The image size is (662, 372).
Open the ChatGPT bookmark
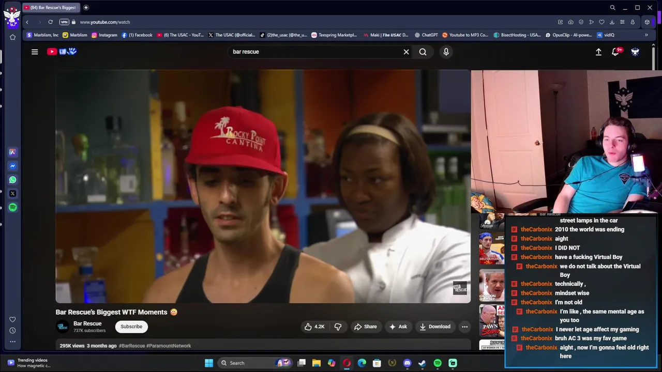coord(427,35)
